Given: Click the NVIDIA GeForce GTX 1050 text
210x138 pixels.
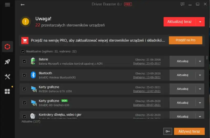Looking at the screenshot, I should coord(55,91).
